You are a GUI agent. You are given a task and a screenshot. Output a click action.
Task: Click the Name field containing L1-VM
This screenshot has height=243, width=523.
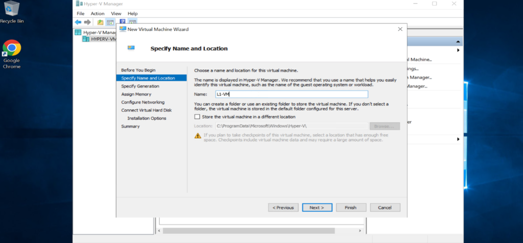(x=292, y=94)
